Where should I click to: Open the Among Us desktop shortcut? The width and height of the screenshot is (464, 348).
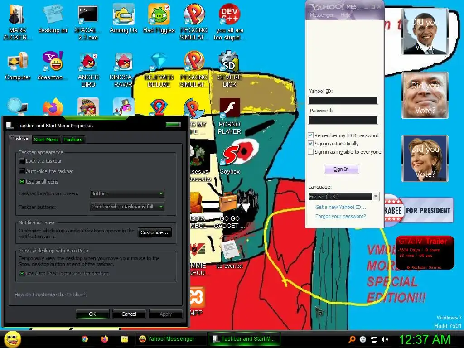pos(123,18)
